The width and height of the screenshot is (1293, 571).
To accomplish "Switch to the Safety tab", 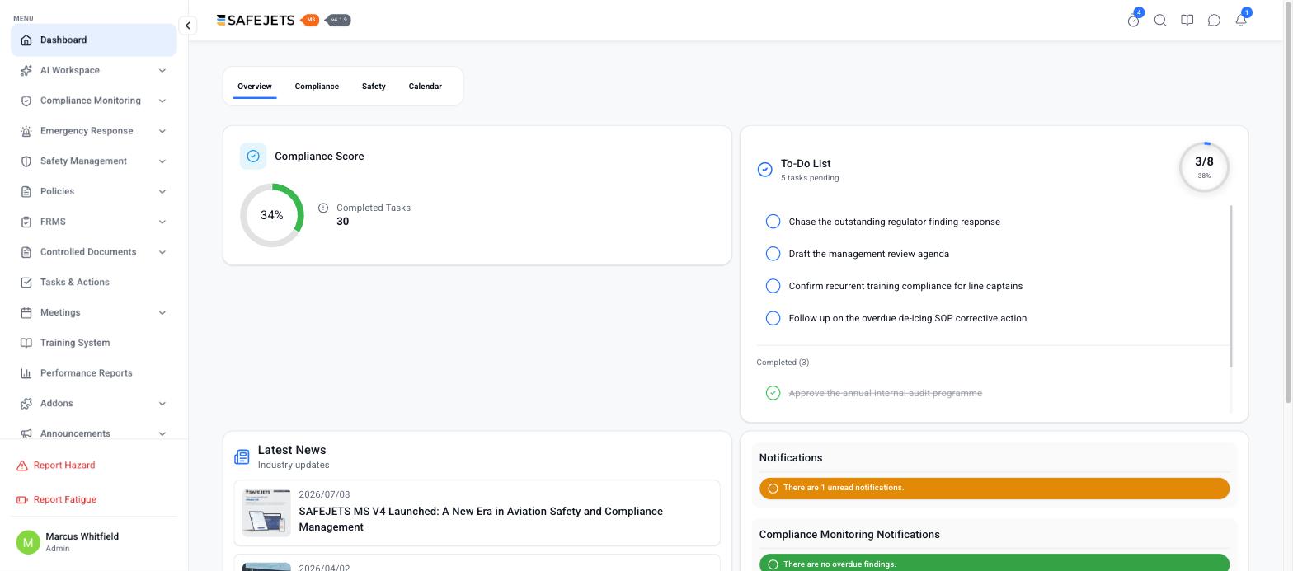I will [374, 87].
